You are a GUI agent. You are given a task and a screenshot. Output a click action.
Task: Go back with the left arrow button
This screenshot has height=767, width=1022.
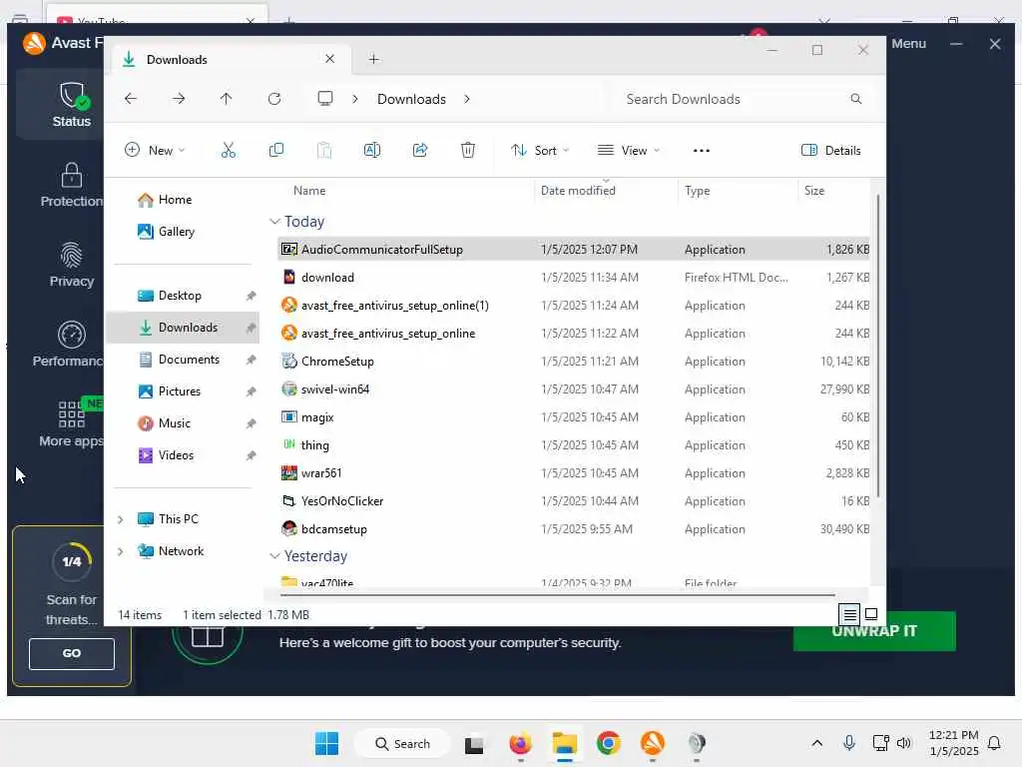coord(131,99)
